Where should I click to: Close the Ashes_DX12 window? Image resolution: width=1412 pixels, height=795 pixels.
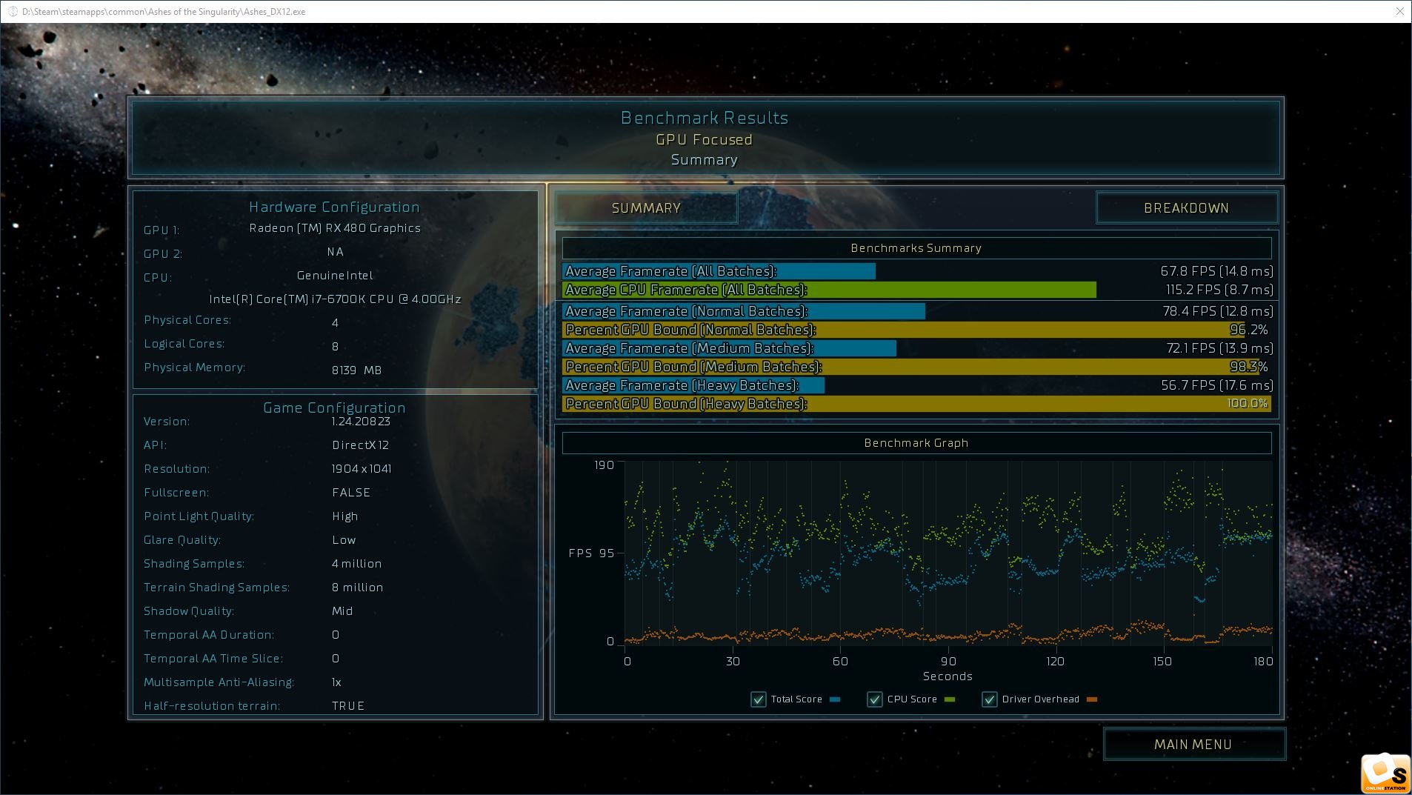pos(1399,11)
